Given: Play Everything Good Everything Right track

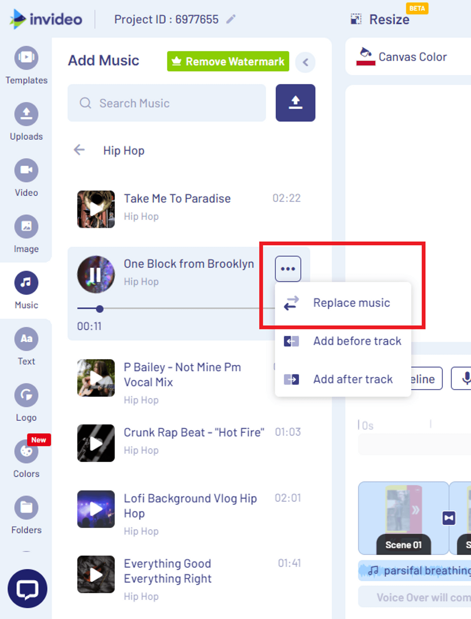Looking at the screenshot, I should click(96, 574).
